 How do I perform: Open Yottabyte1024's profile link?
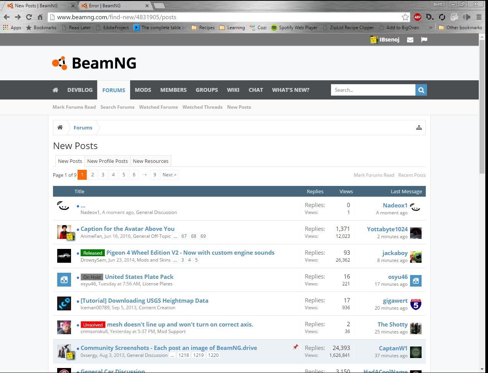[x=387, y=229]
